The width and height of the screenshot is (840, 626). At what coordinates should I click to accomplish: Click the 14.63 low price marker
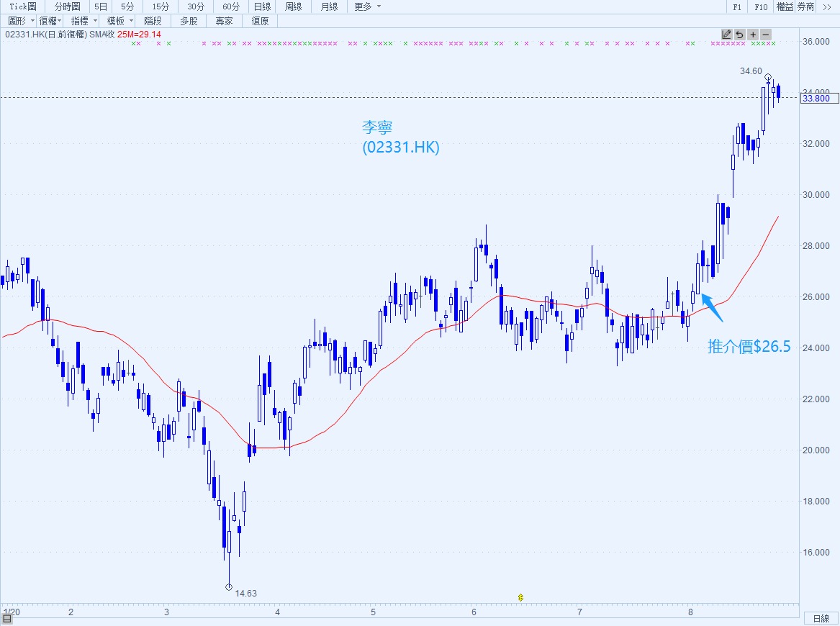246,594
